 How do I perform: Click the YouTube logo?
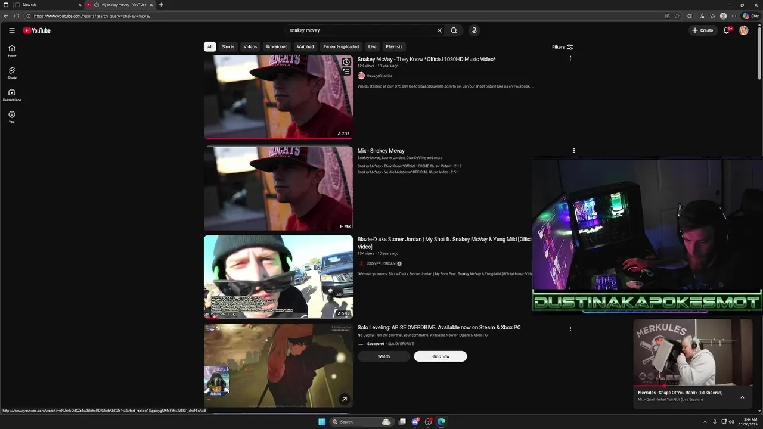tap(37, 30)
